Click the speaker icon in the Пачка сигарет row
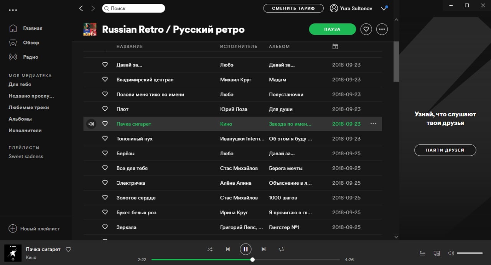 click(x=91, y=124)
